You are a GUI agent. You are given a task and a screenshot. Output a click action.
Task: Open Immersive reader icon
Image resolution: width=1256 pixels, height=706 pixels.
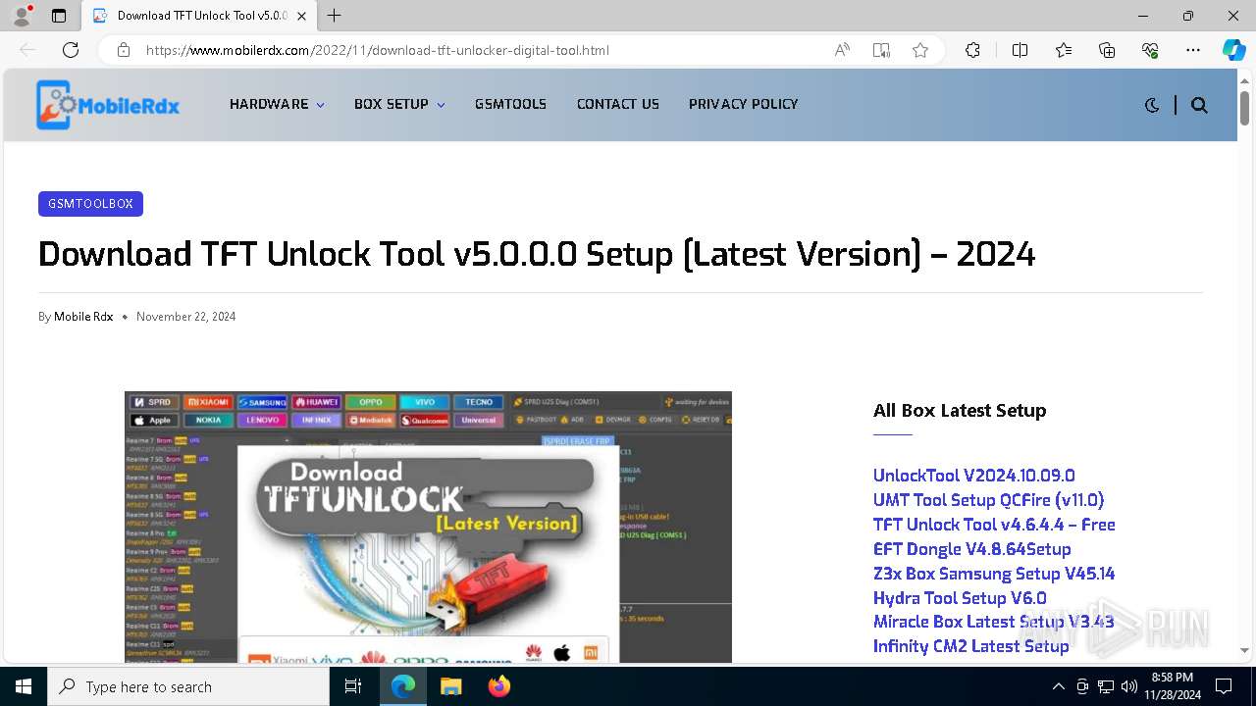pyautogui.click(x=881, y=50)
